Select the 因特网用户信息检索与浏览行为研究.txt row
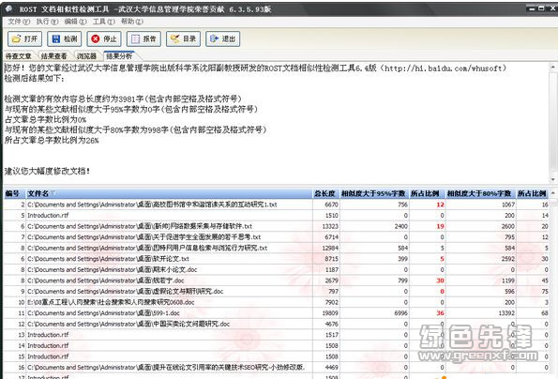The height and width of the screenshot is (379, 558). point(276,248)
